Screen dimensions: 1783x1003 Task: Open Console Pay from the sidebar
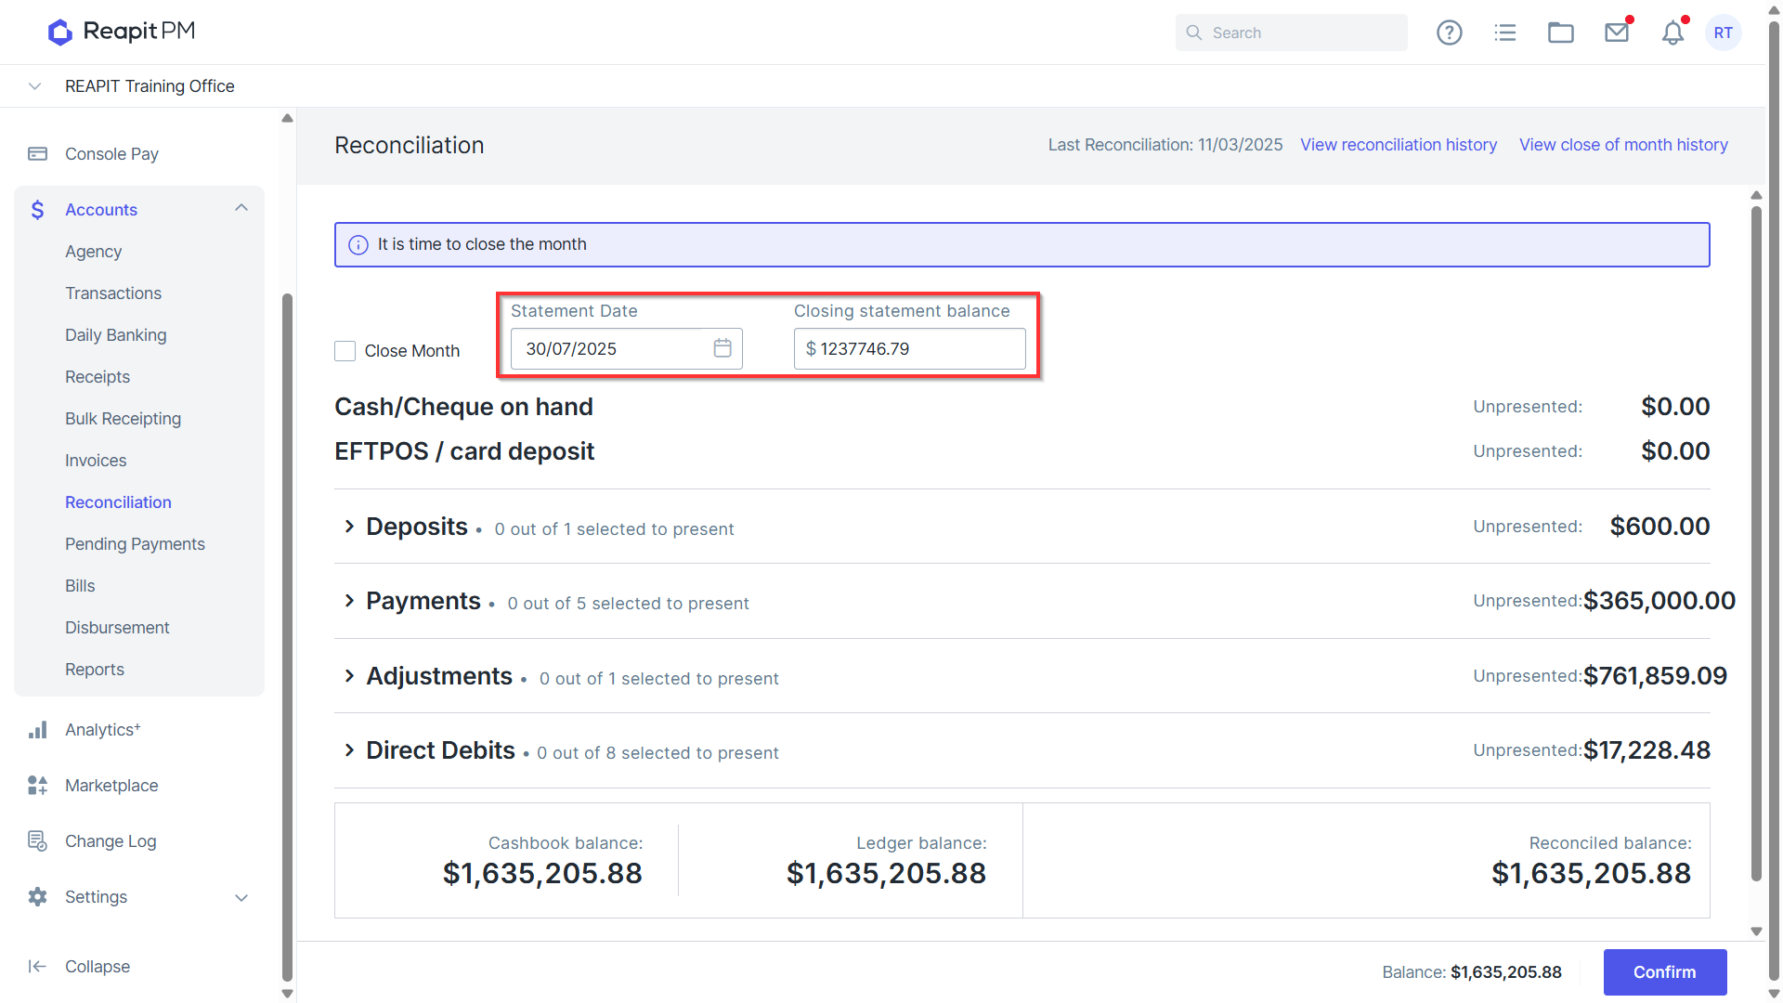111,154
